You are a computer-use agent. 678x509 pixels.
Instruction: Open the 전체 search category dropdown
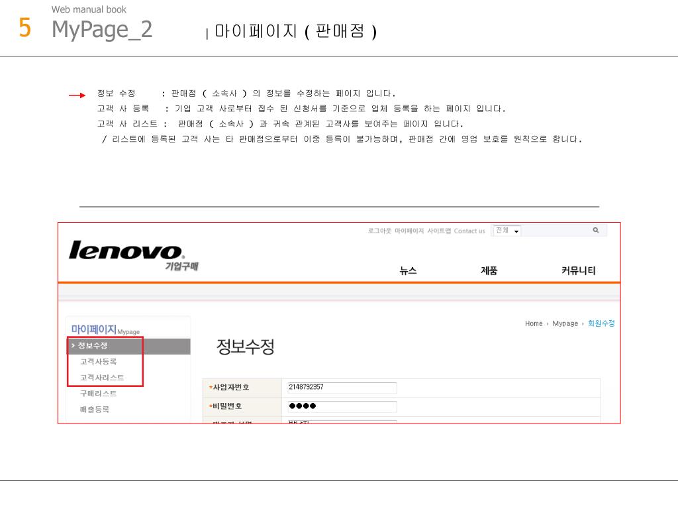pos(507,231)
